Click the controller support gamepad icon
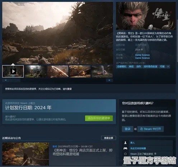The height and width of the screenshot is (167, 178). [125, 148]
